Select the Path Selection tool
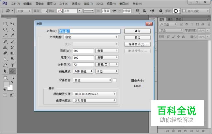Viewport: 212px width, 134px height. pos(5,71)
